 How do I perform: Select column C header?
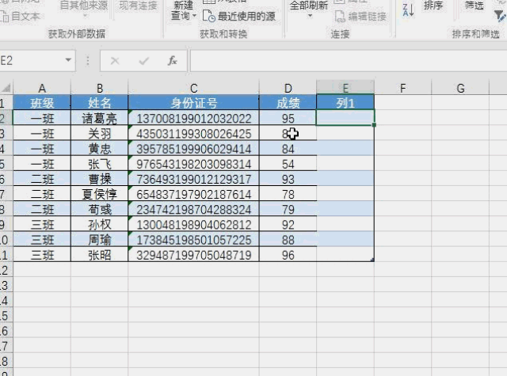click(x=193, y=88)
